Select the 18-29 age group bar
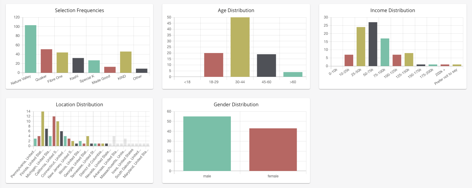This screenshot has height=188, width=472. click(x=214, y=65)
